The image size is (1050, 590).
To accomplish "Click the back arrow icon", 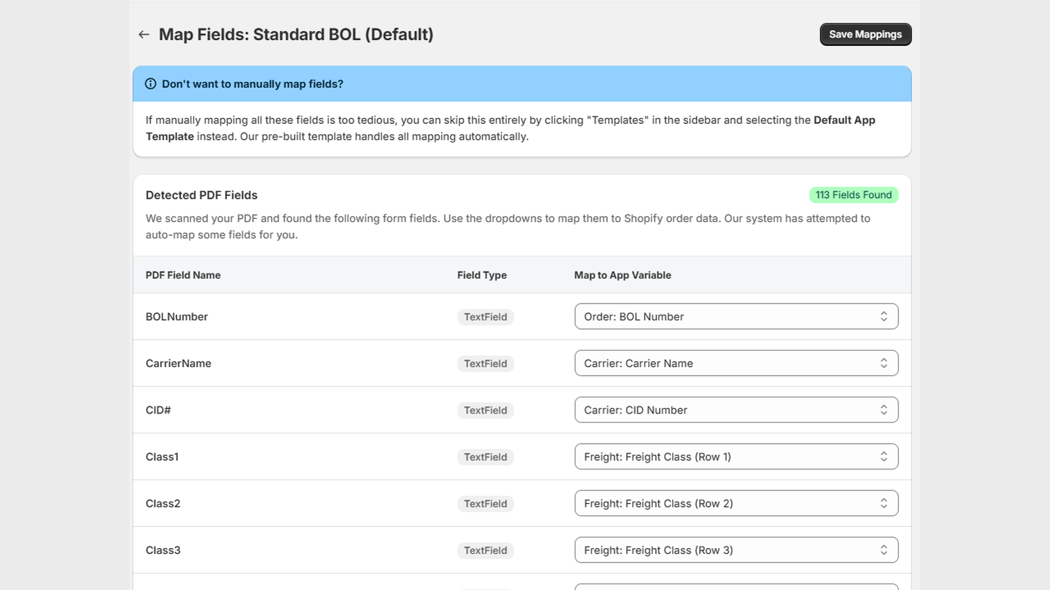I will tap(144, 35).
